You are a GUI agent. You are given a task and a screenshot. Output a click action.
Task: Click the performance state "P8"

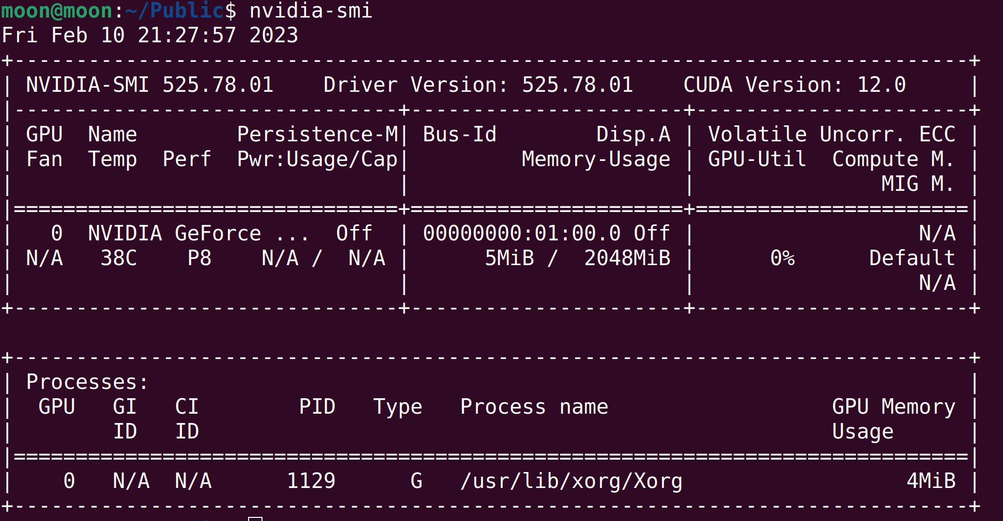click(x=199, y=258)
